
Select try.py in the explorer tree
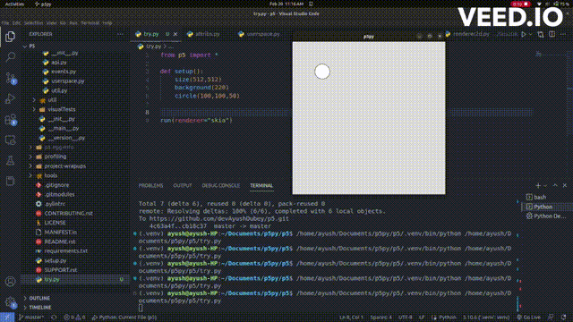click(75, 280)
